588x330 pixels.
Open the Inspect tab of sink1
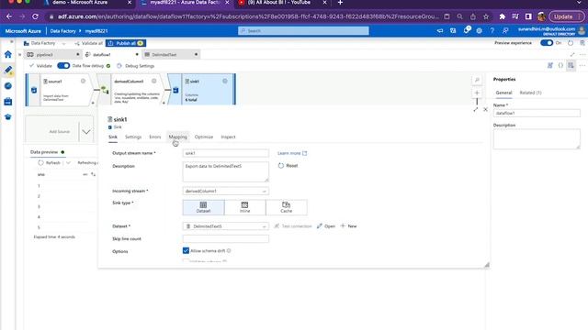pyautogui.click(x=228, y=137)
